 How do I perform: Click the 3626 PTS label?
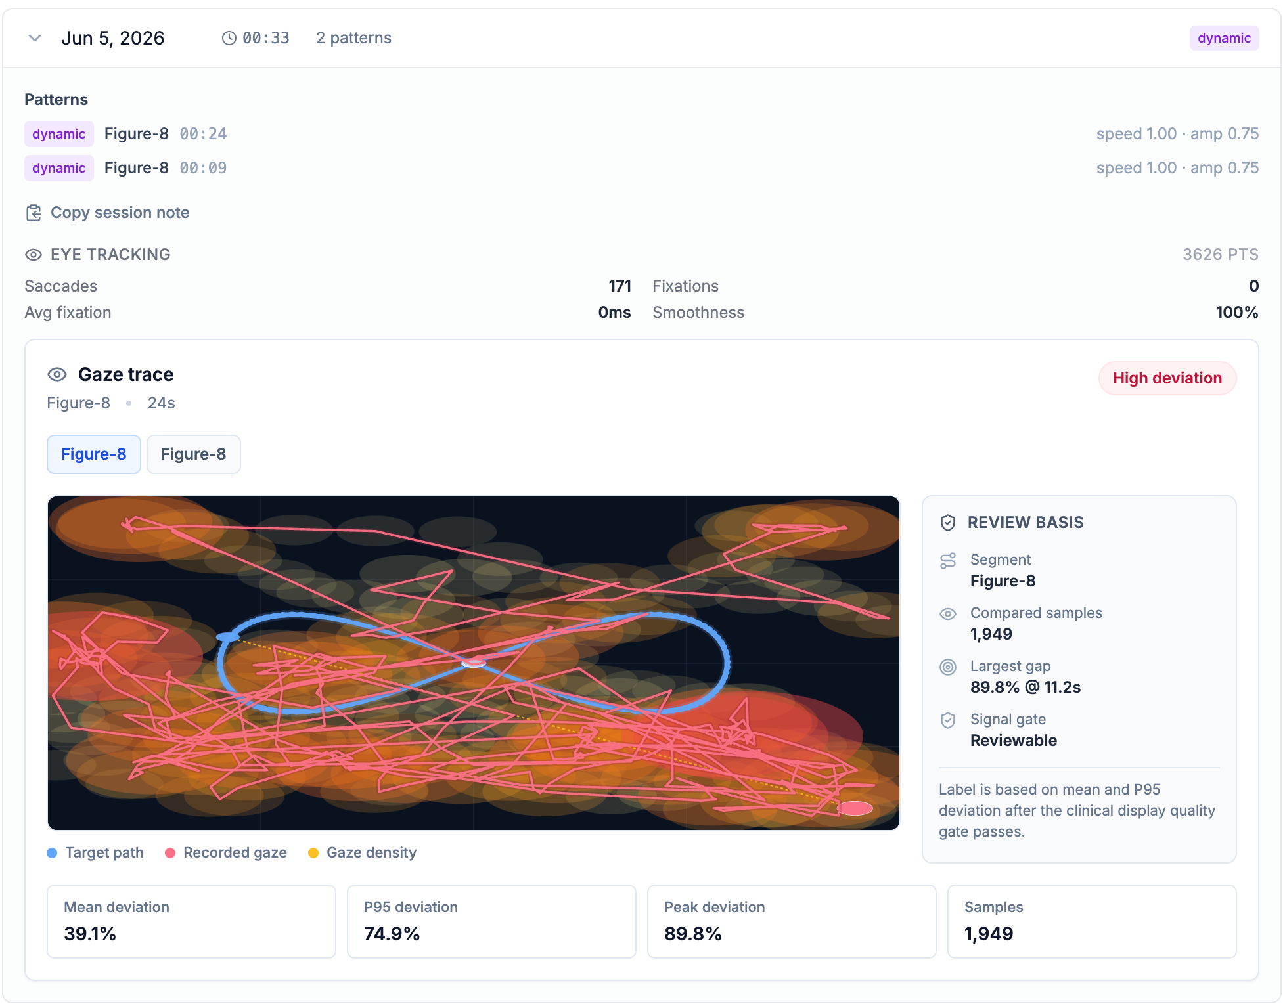(1221, 255)
